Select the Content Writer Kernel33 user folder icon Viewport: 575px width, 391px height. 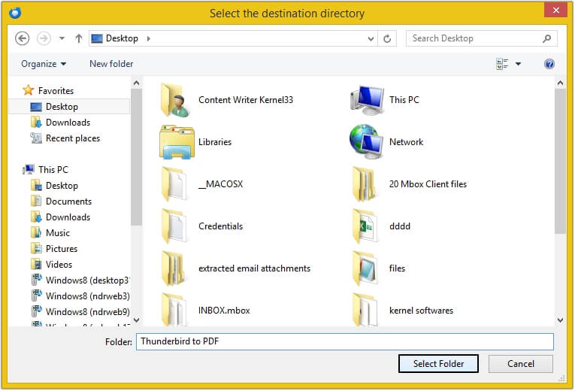[175, 100]
